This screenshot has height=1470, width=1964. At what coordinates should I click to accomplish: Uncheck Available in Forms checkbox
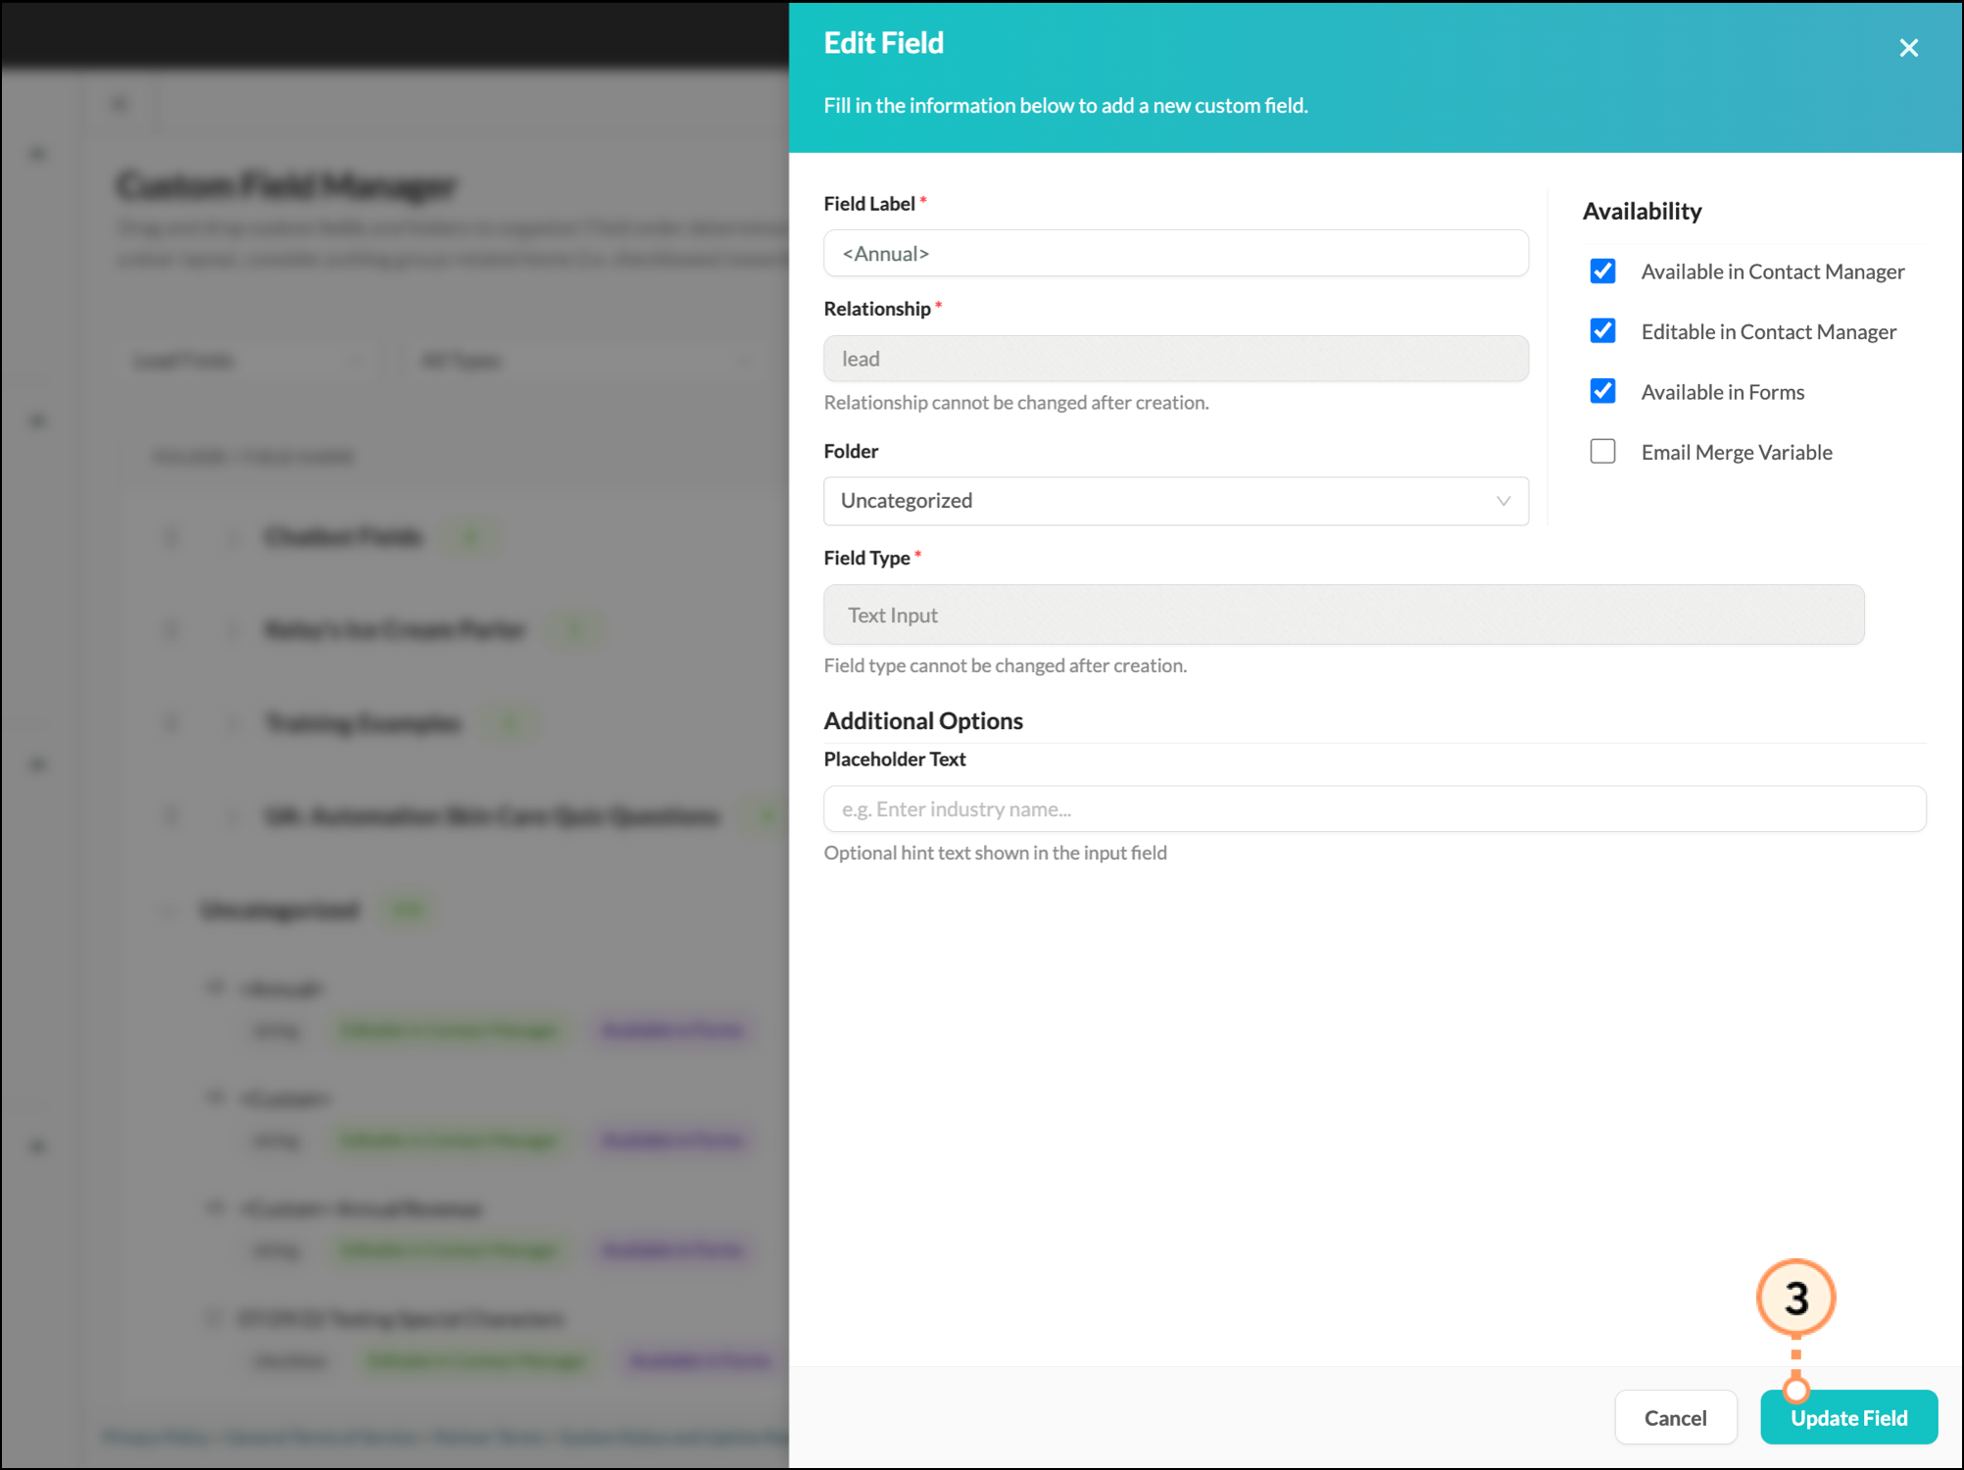[1602, 392]
